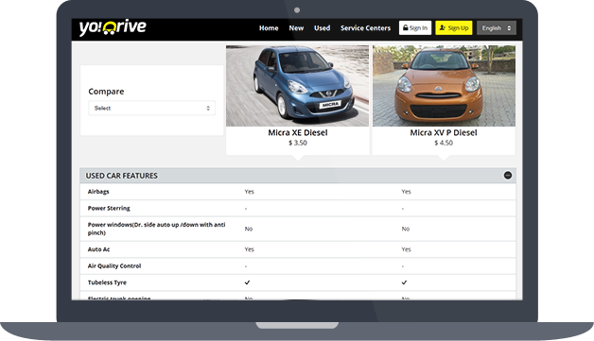Click the Compare heading text
The image size is (594, 341).
(106, 92)
